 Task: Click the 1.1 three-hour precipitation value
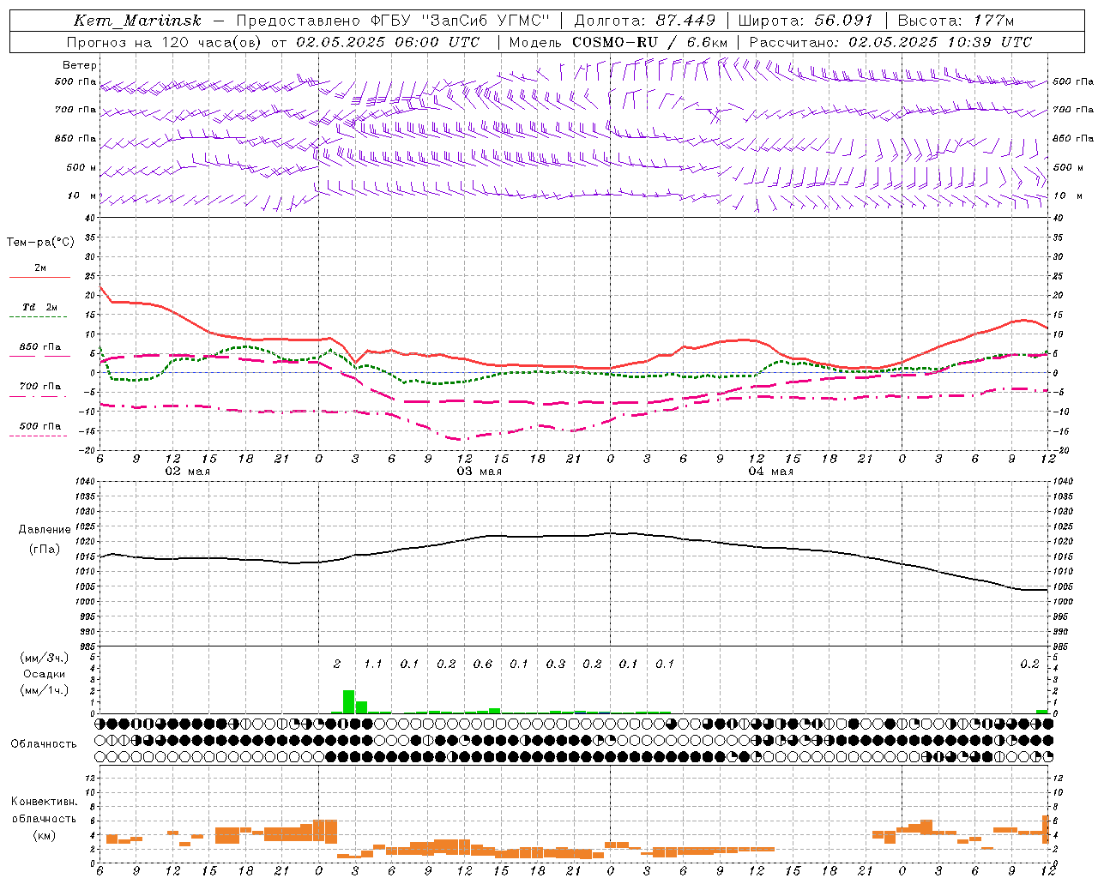click(x=372, y=664)
